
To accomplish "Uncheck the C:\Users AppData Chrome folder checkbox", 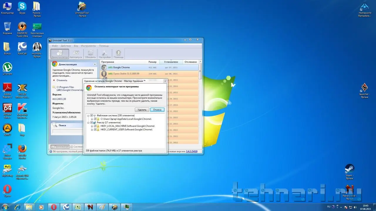I will point(95,119).
